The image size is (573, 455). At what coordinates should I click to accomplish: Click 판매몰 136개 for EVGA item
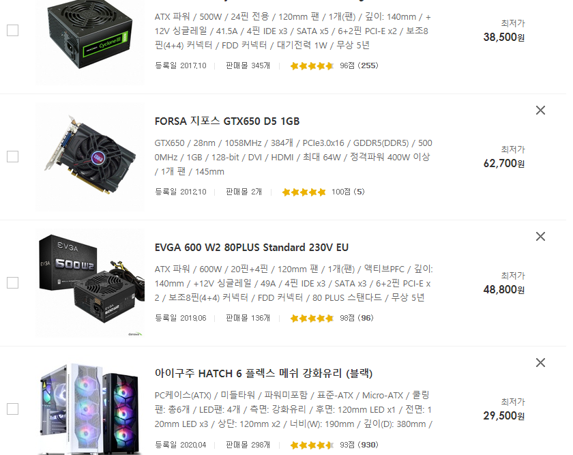click(x=248, y=318)
